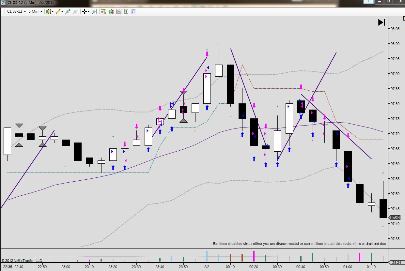Click the 00:10 time axis label
Screen dimensions: 405x271
(x=230, y=267)
